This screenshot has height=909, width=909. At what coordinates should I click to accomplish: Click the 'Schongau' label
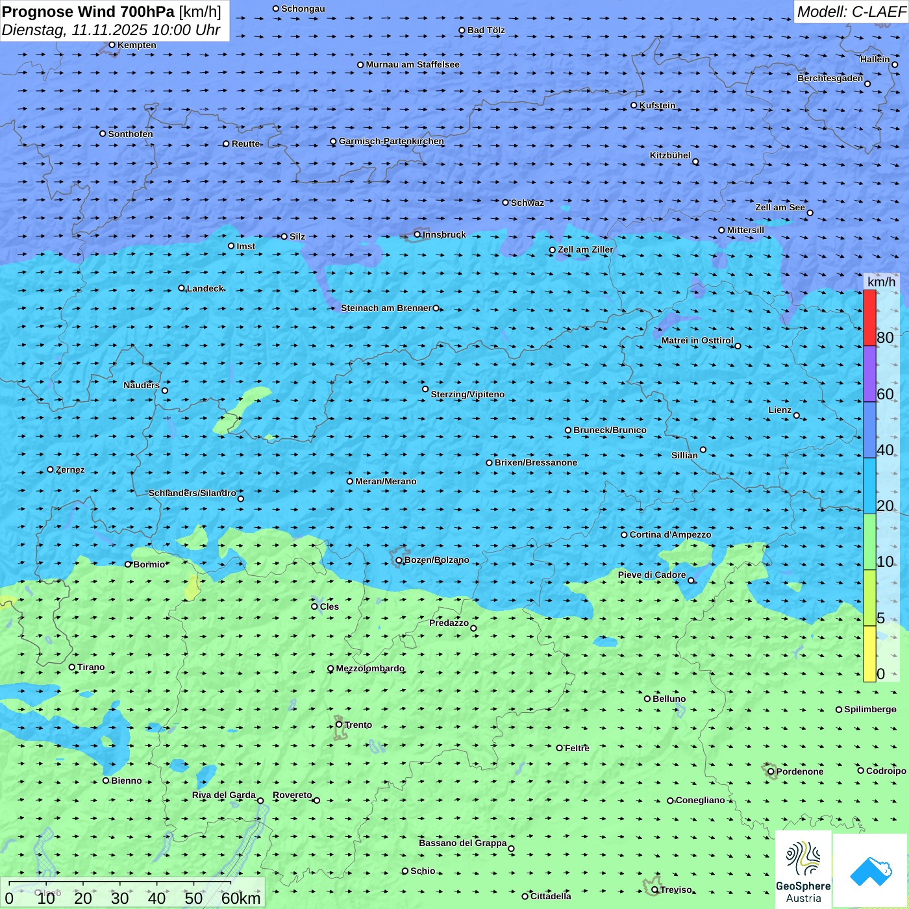(303, 8)
